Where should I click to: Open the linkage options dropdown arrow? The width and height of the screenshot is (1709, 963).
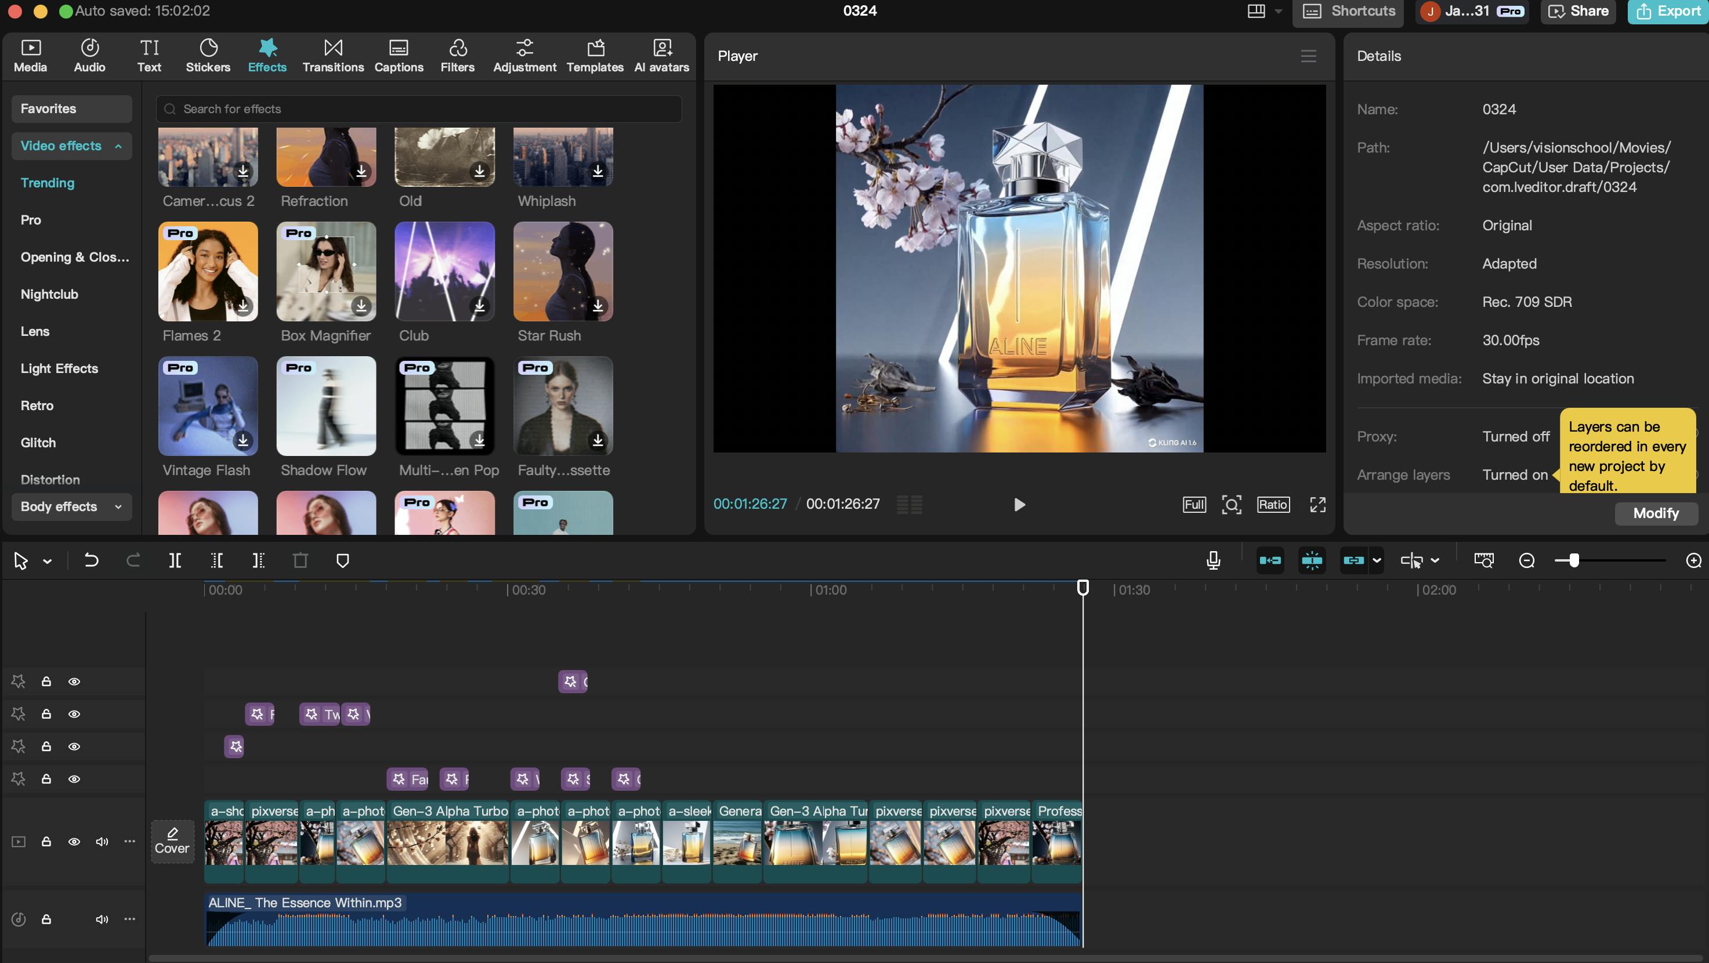1377,561
